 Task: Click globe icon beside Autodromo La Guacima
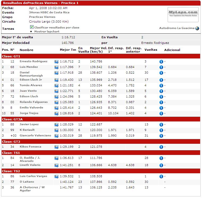tap(197, 28)
